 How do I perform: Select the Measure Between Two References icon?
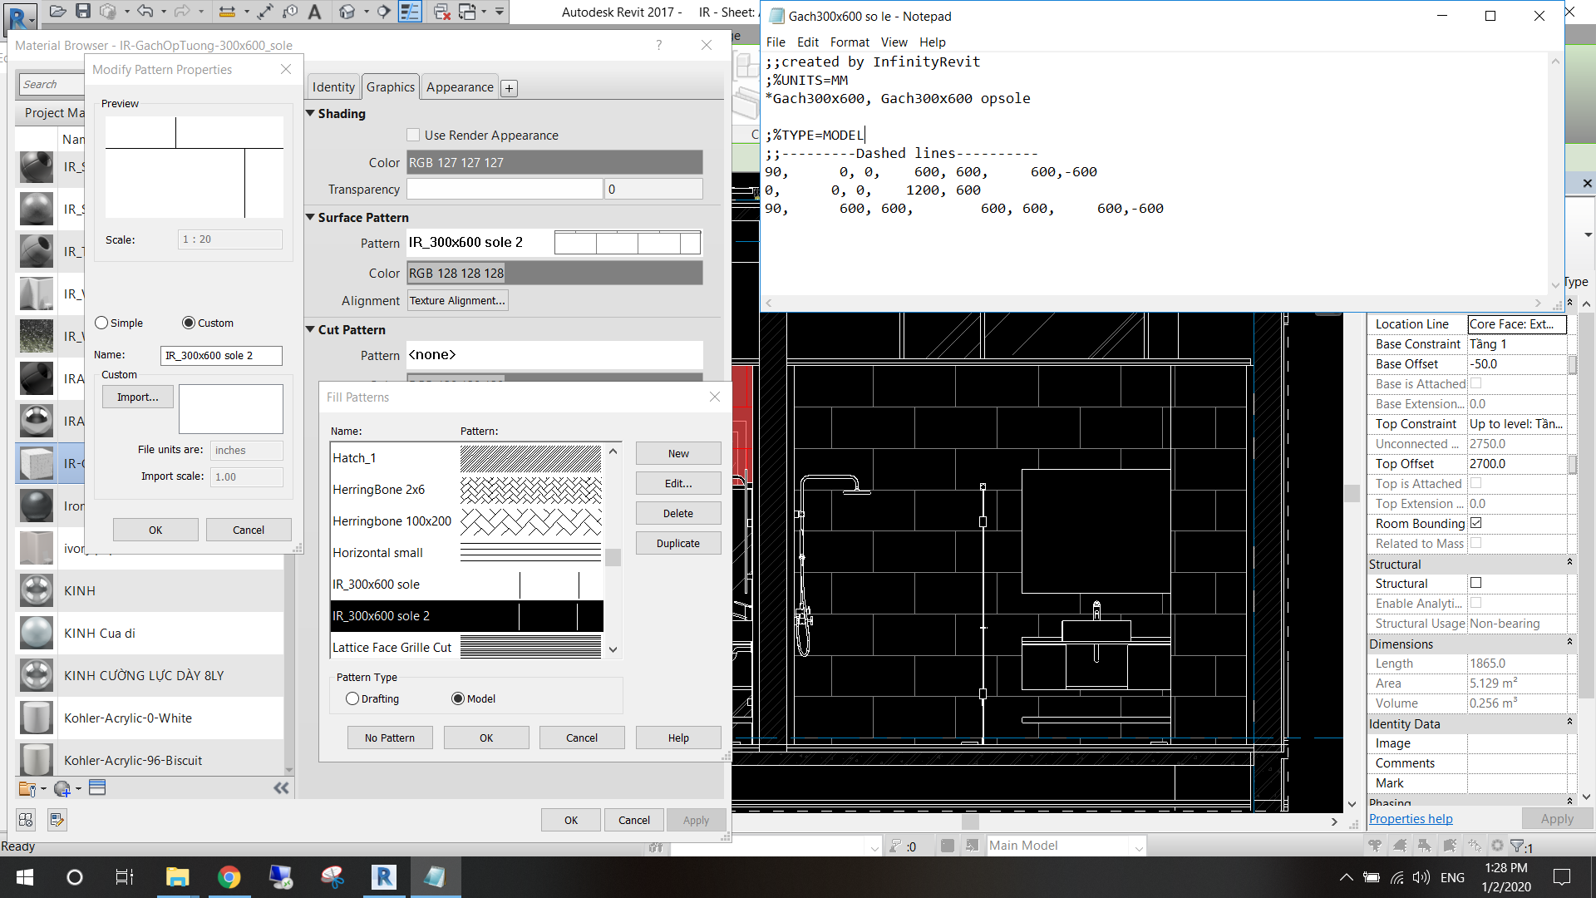[265, 12]
